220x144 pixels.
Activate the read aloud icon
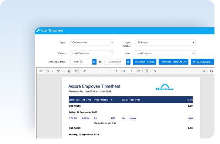tap(85, 71)
